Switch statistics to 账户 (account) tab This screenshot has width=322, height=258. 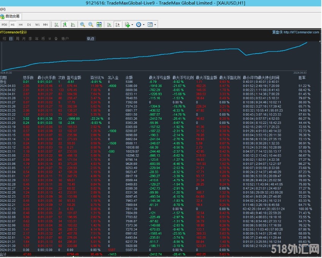click(x=65, y=38)
